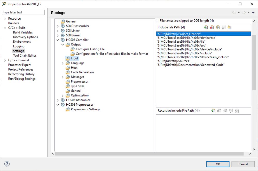Viewport: 258px width, 171px height.
Task: Select S08 Disassembler tool icon
Action: pyautogui.click(x=63, y=26)
